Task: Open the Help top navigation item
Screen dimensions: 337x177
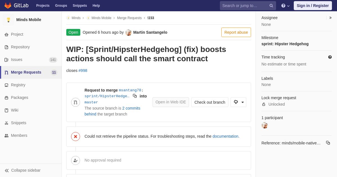Action: coord(96,6)
